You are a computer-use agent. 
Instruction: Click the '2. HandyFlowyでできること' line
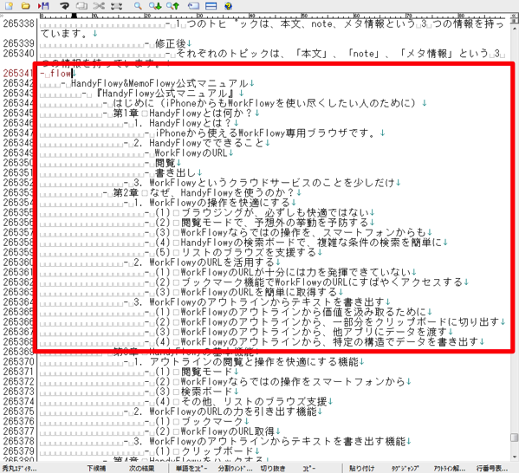coord(198,143)
